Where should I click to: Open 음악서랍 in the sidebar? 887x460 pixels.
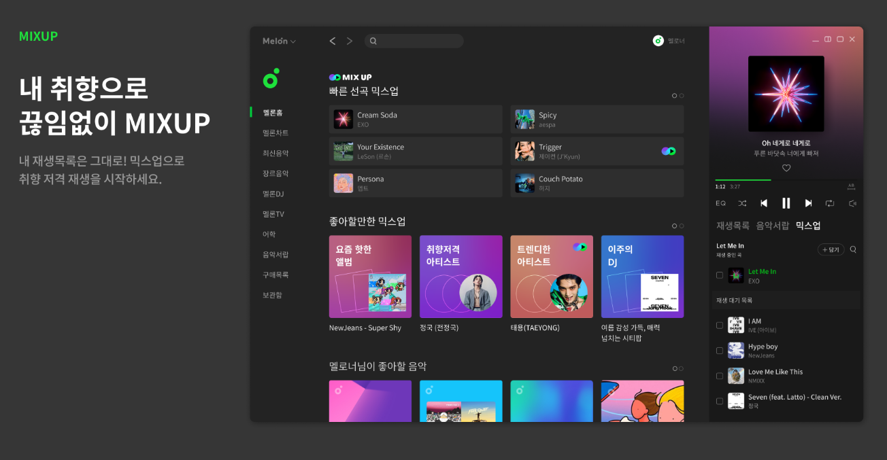[x=275, y=254]
